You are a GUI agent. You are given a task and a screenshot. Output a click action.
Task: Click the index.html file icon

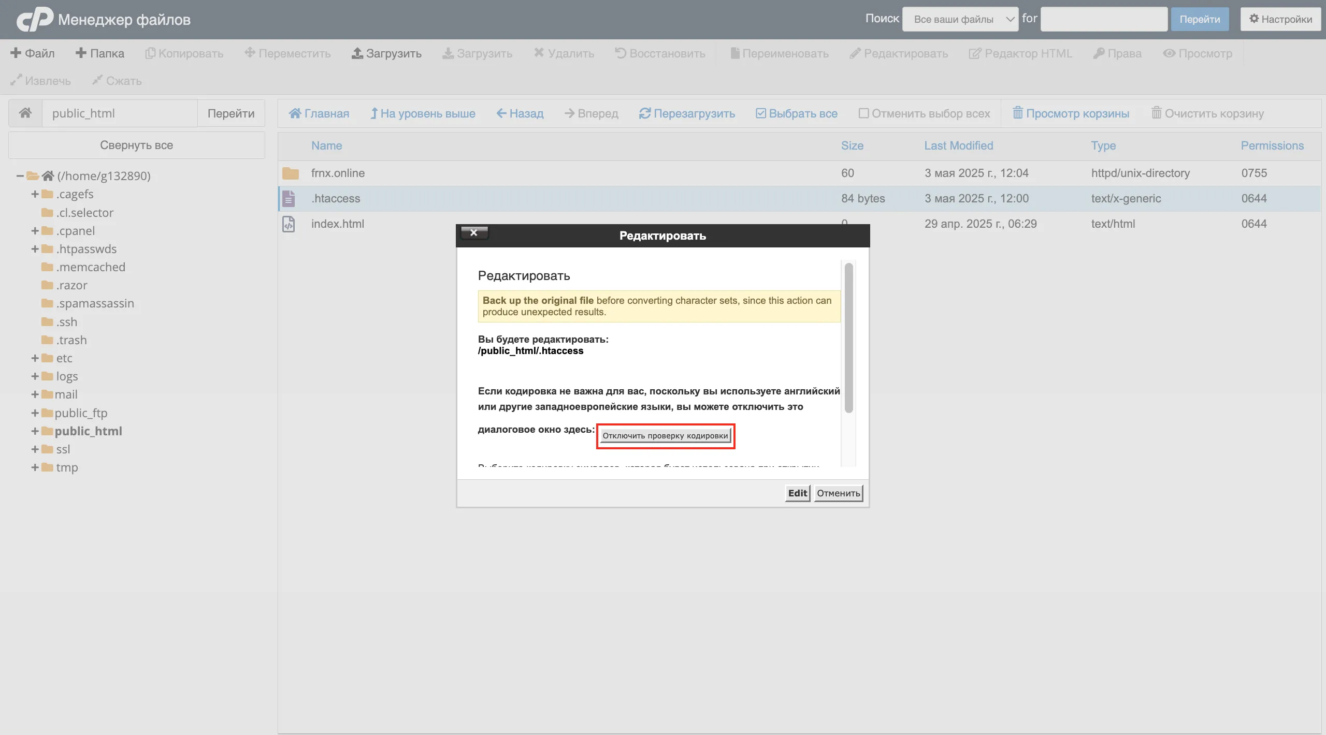coord(289,224)
